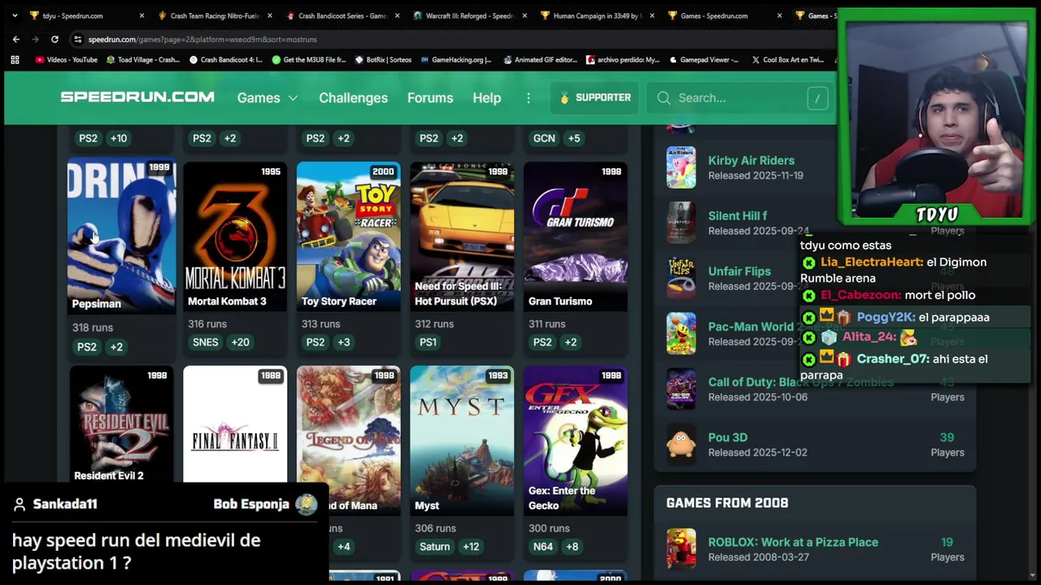Screen dimensions: 1041x585
Task: Expand +5 platforms next to GCN
Action: point(574,138)
